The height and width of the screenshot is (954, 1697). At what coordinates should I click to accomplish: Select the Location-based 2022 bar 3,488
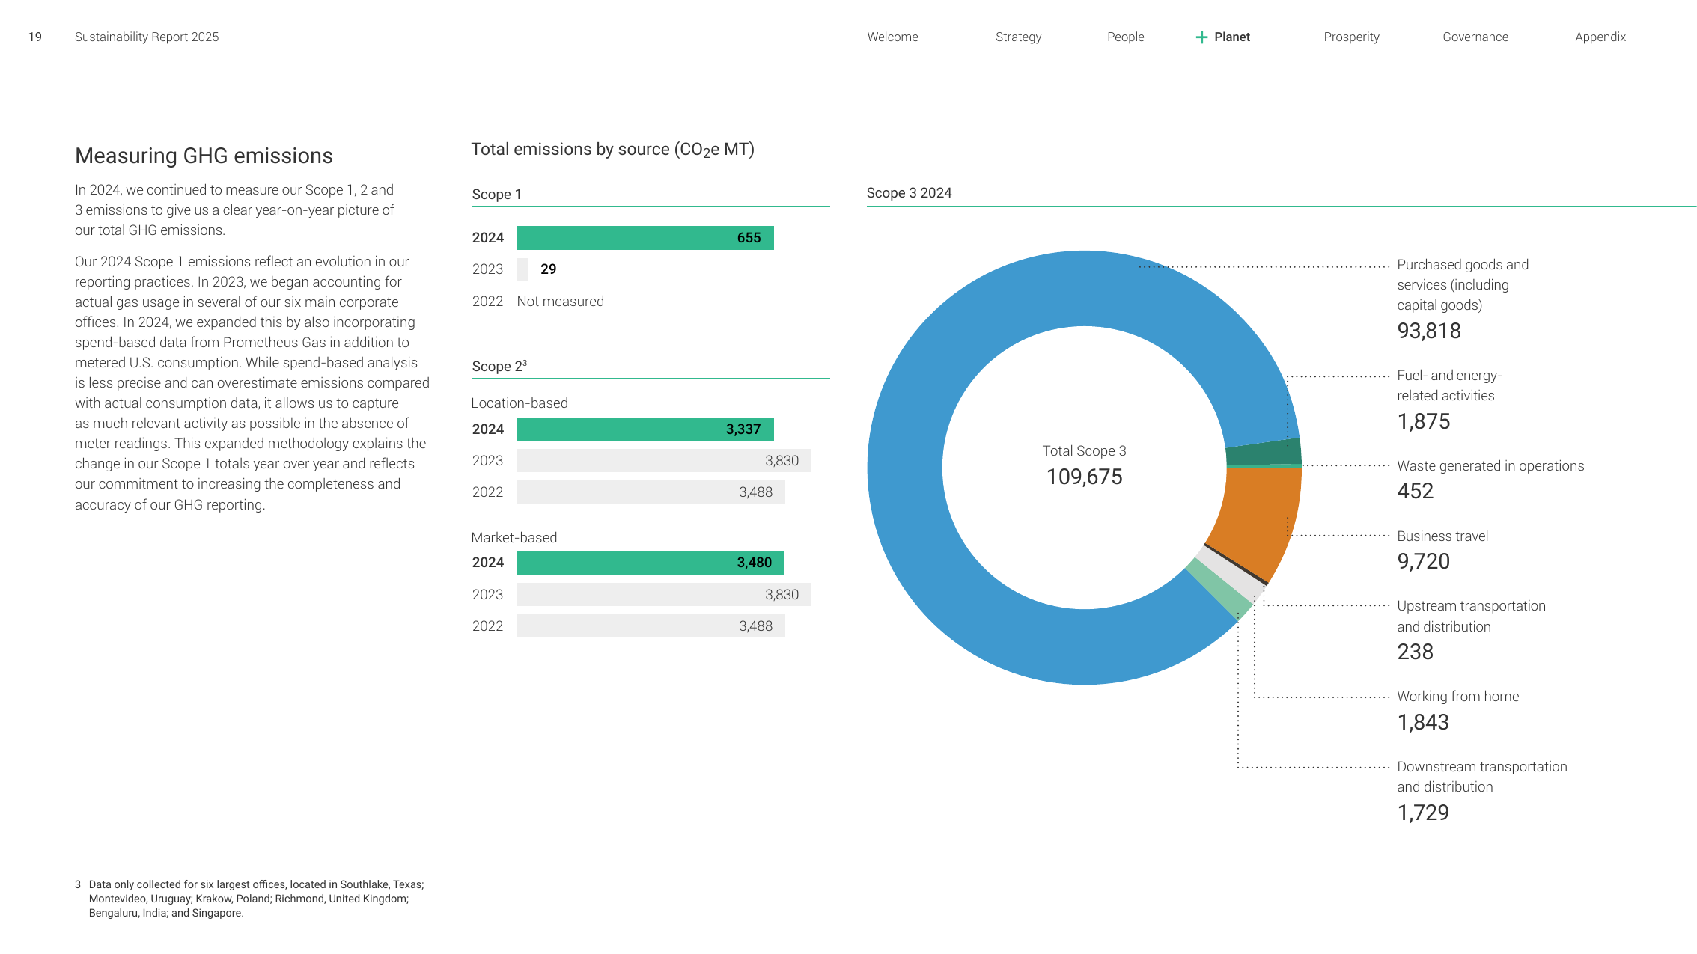point(651,492)
